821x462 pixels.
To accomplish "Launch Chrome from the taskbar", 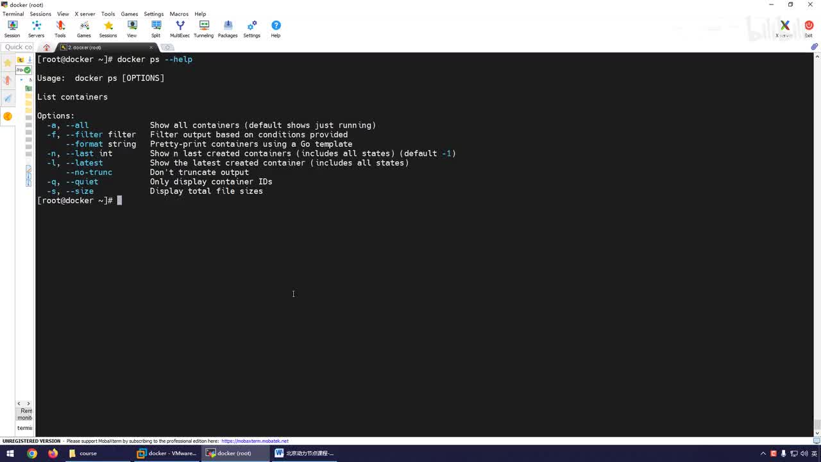I will [31, 453].
